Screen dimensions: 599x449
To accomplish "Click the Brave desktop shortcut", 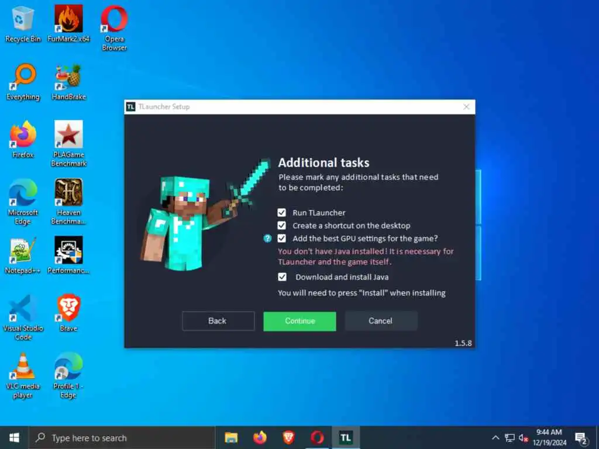I will 69,313.
